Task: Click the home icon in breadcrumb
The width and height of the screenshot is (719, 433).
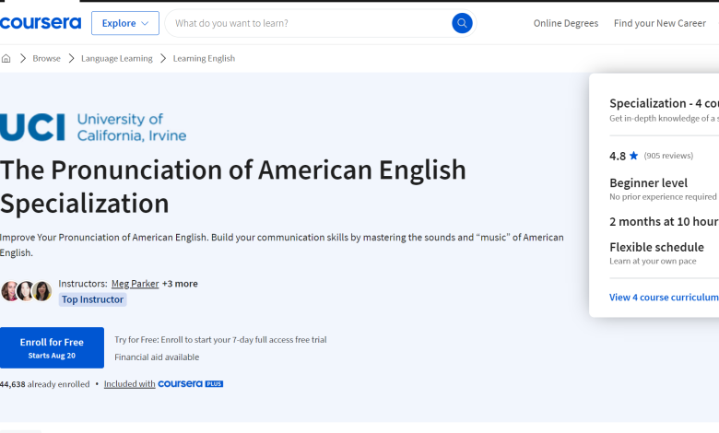Action: coord(6,58)
